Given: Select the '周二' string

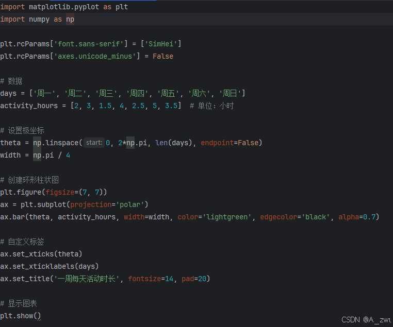Looking at the screenshot, I should point(75,93).
